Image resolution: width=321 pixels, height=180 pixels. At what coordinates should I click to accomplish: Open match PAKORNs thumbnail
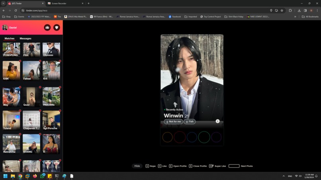pos(51,97)
